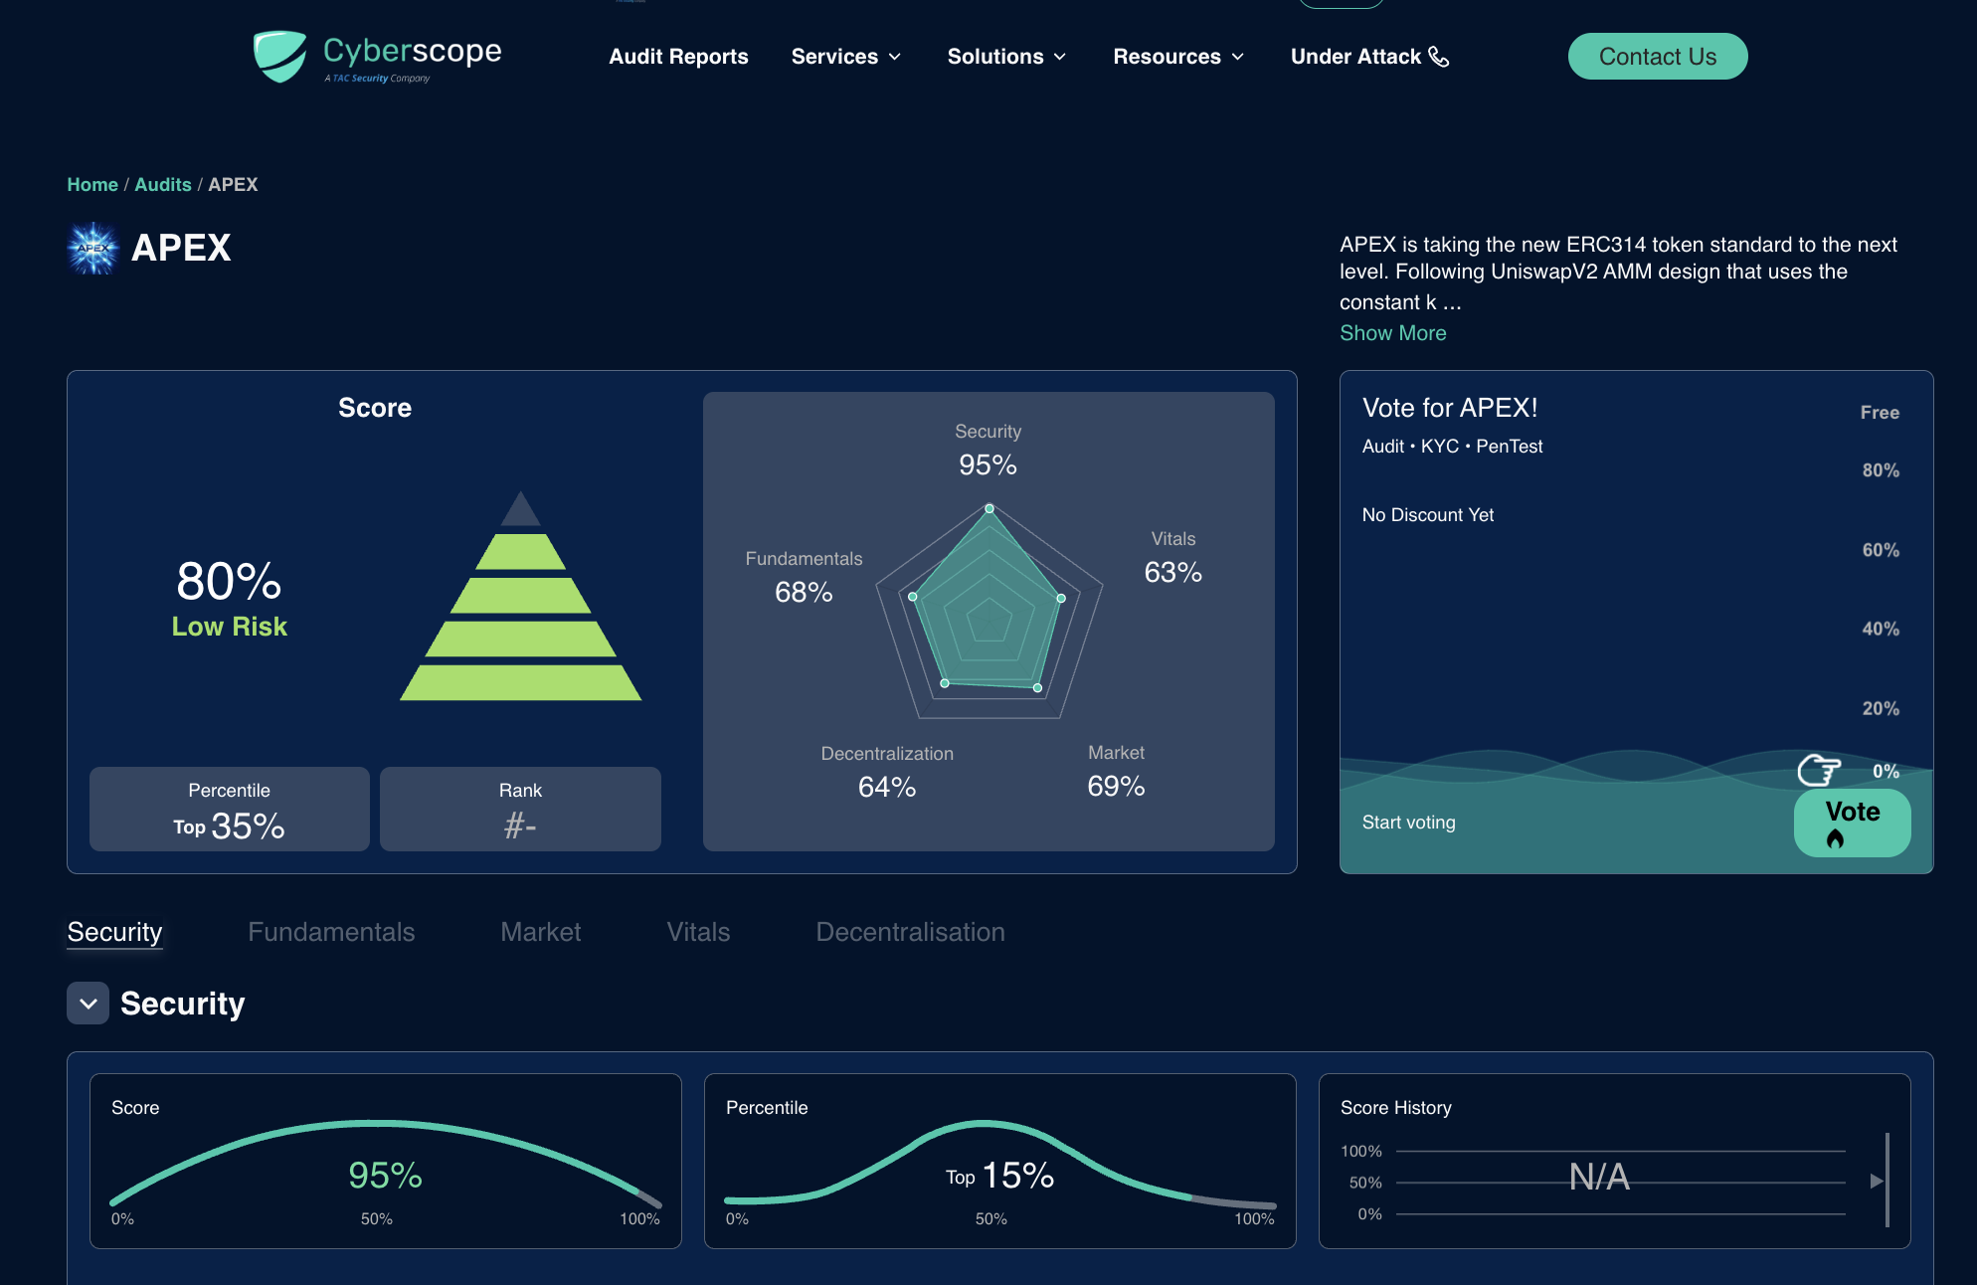Click the Security vertex on the radar chart
The height and width of the screenshot is (1285, 1977).
[988, 506]
